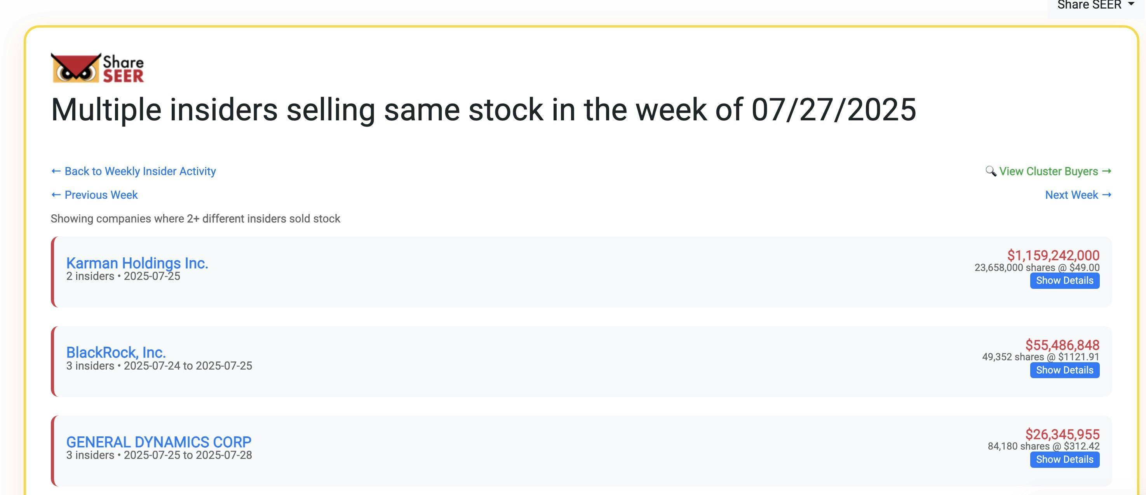Click the $55,486,848 BlackRock total

1062,345
